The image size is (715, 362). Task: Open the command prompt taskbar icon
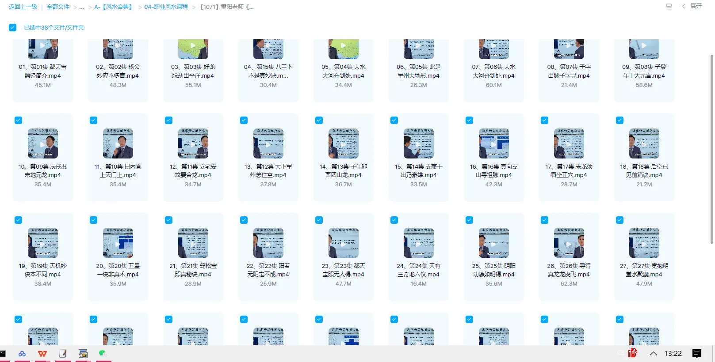pyautogui.click(x=2, y=354)
